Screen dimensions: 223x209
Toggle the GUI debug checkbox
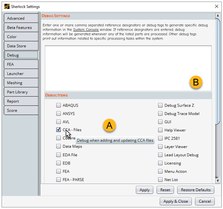click(160, 122)
